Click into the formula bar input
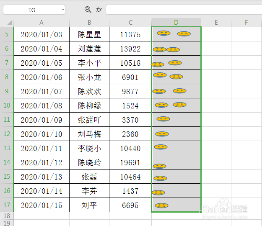The image size is (262, 226). pyautogui.click(x=184, y=10)
